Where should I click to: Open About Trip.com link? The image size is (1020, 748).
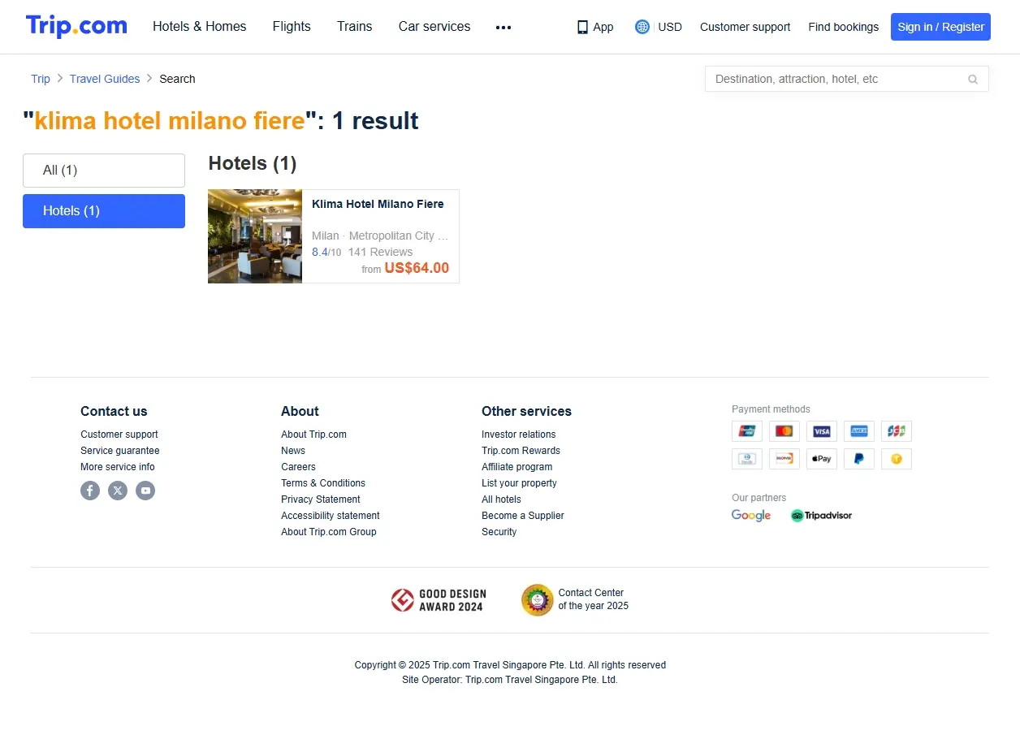(x=313, y=435)
